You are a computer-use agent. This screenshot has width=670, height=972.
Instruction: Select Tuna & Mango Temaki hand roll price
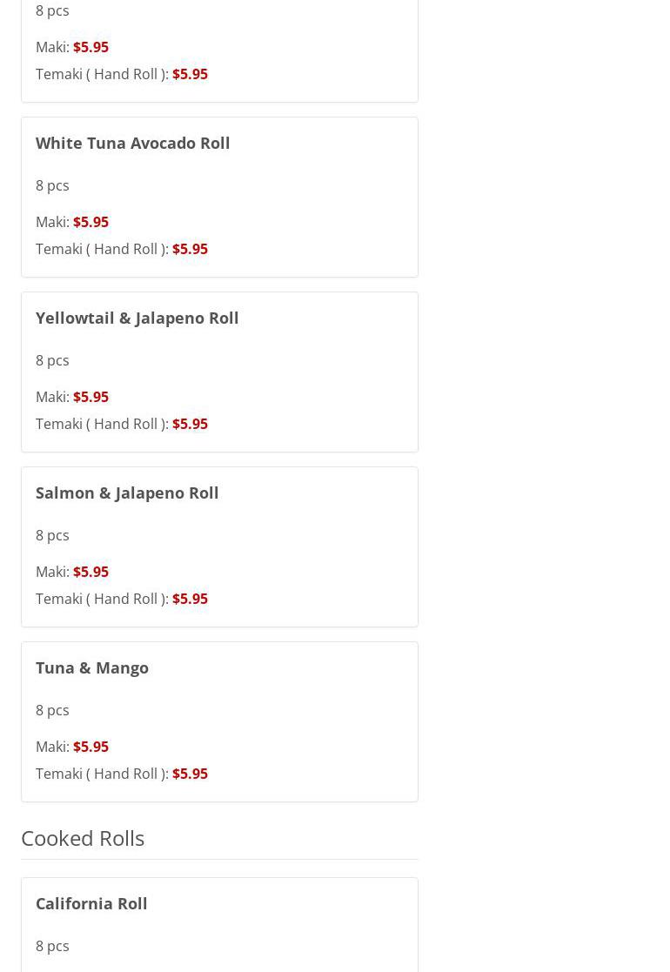click(x=190, y=774)
